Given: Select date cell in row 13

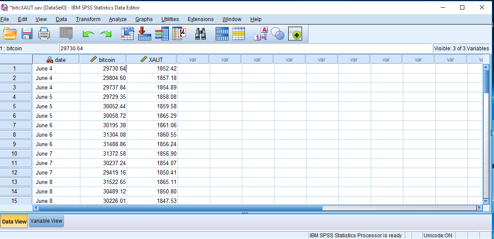Looking at the screenshot, I should [56, 182].
